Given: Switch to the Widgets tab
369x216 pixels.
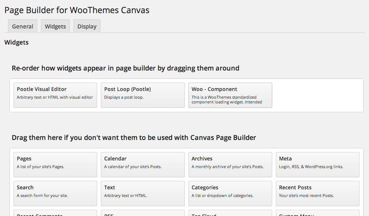Looking at the screenshot, I should click(x=55, y=26).
